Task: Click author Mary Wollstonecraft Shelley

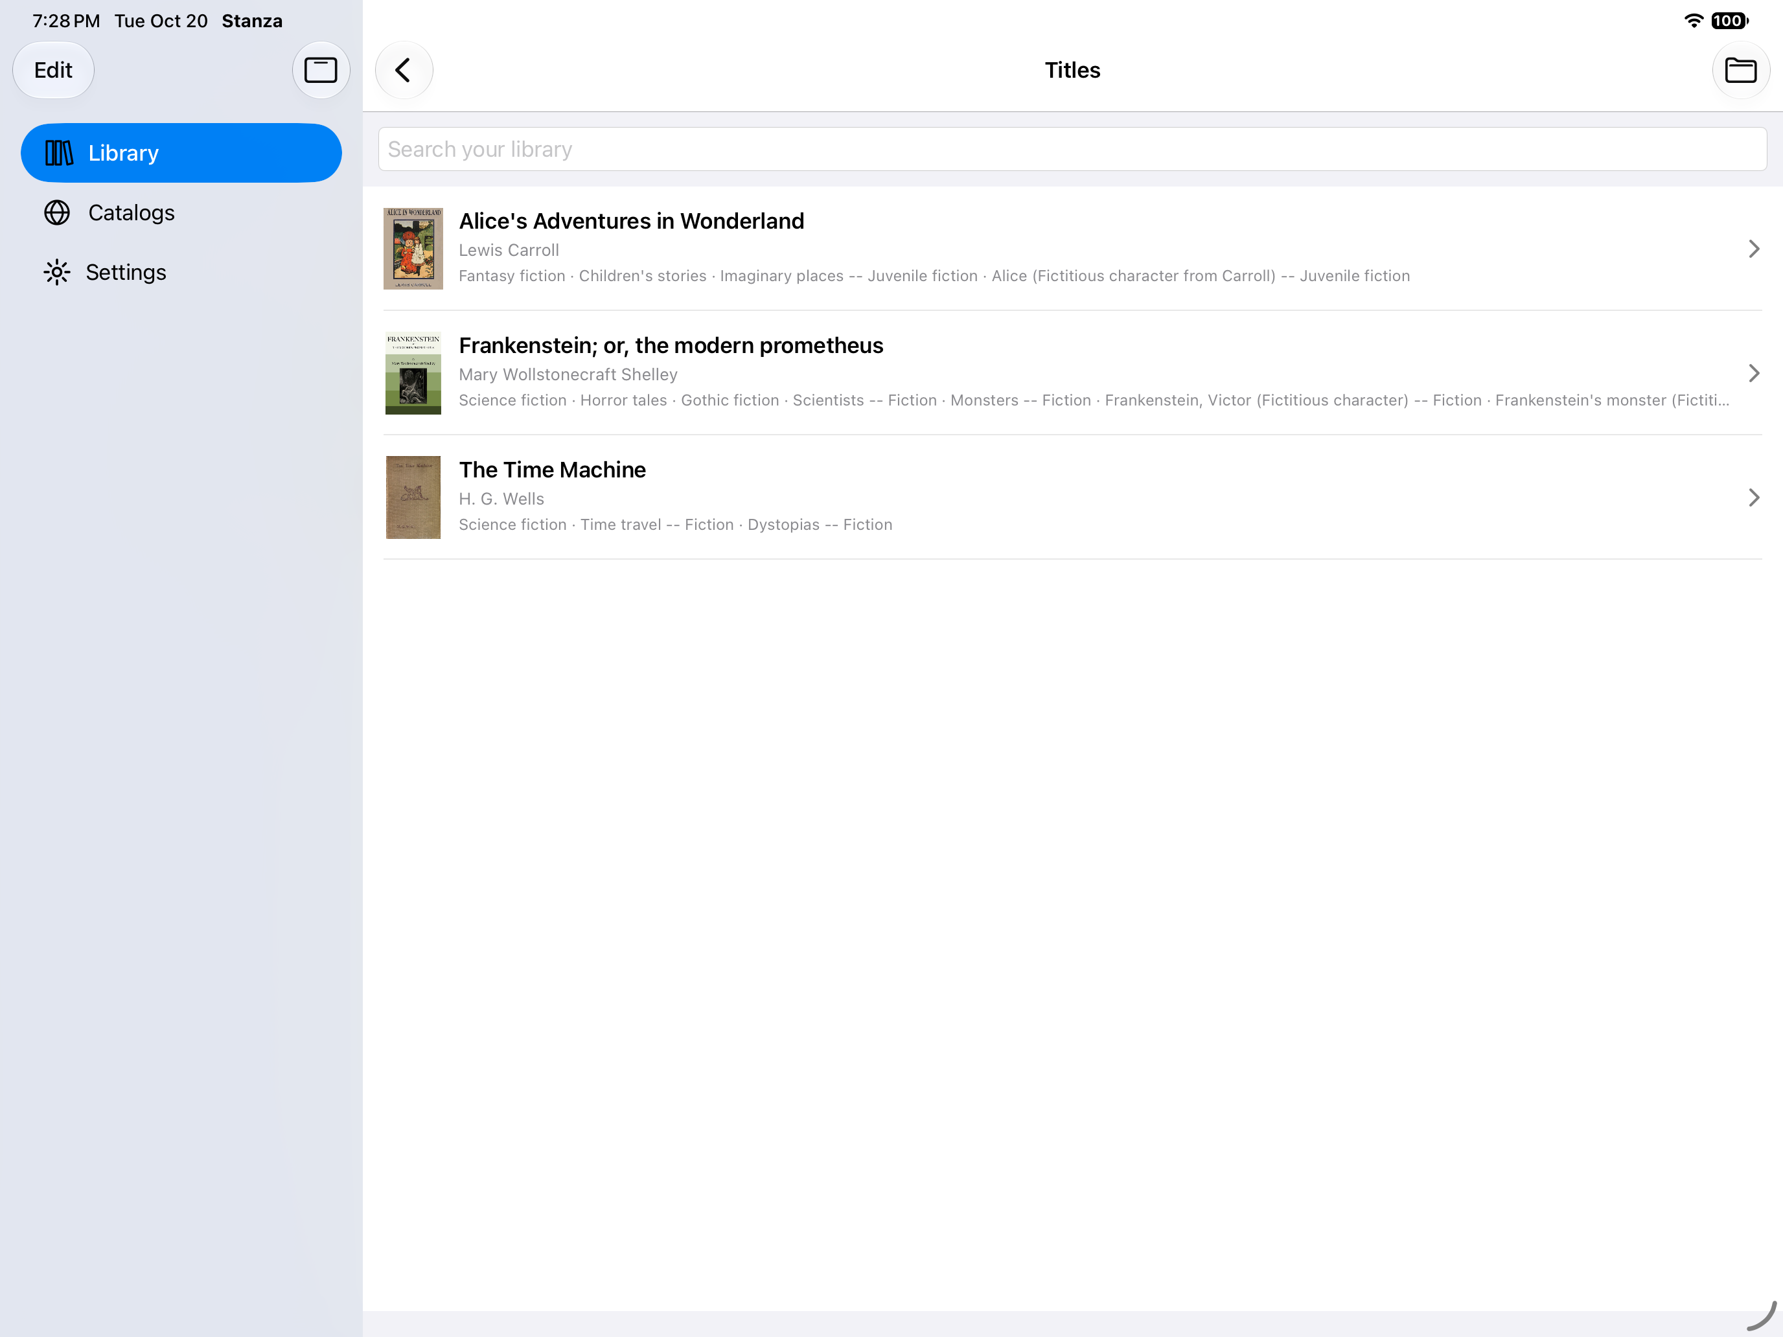Action: click(x=568, y=375)
